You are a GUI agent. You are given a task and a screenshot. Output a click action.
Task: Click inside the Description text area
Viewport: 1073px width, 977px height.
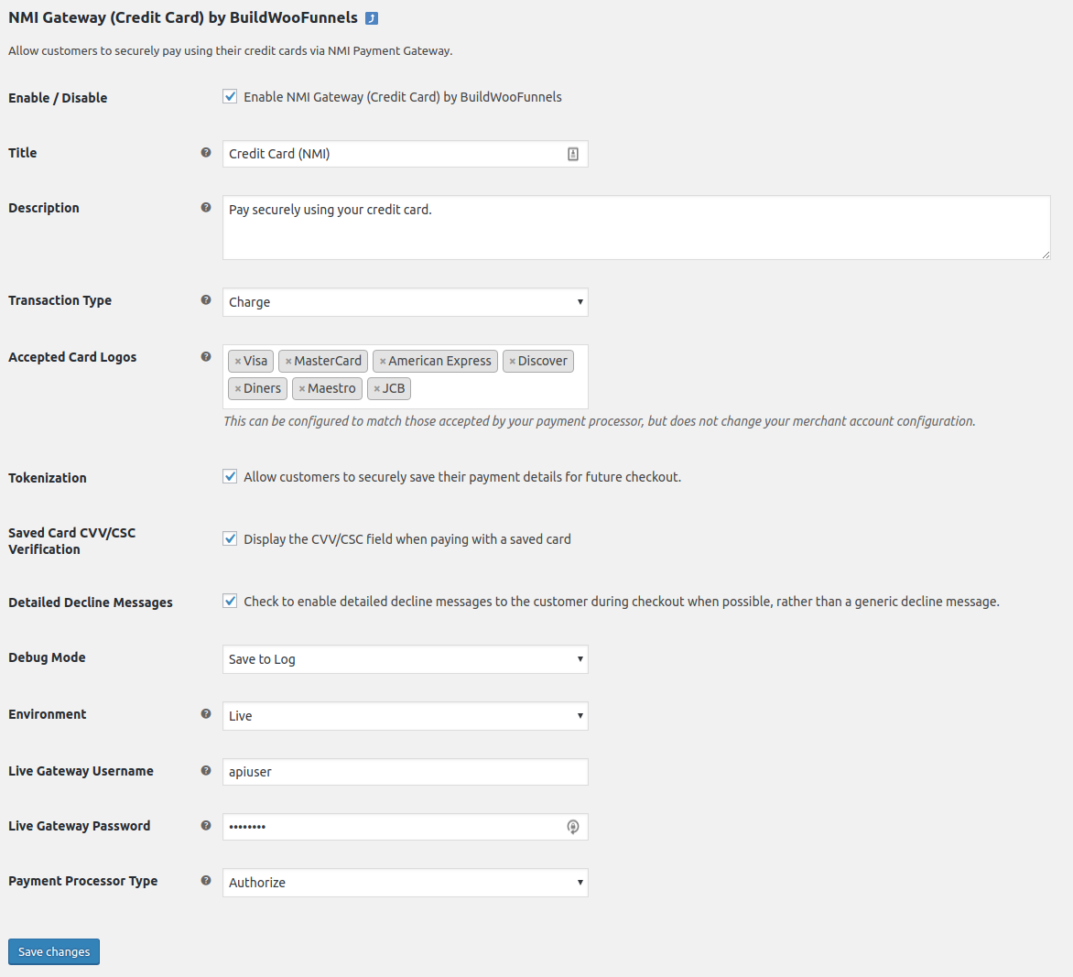tap(635, 228)
